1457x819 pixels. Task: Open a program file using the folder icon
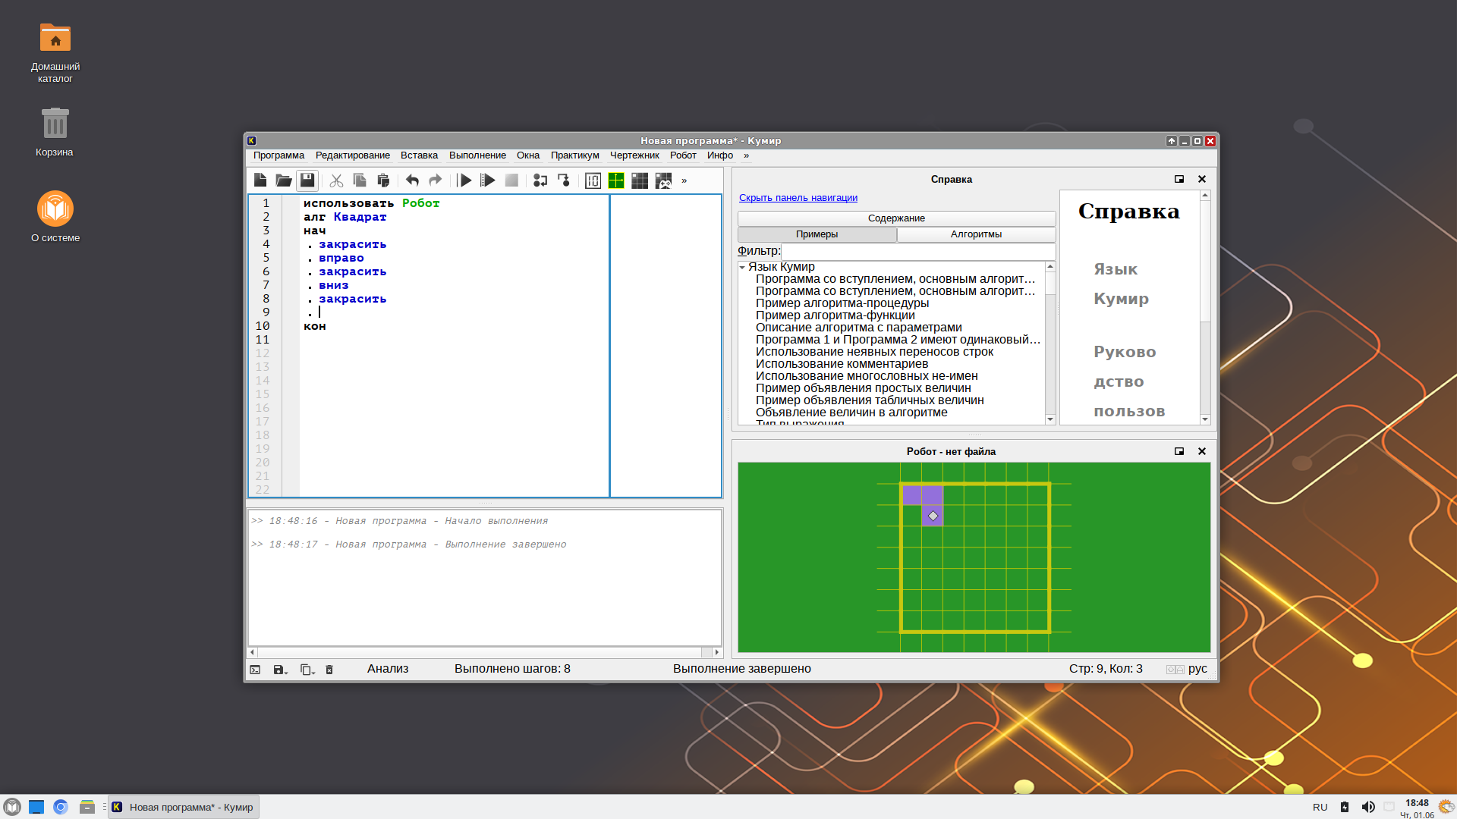(x=284, y=180)
